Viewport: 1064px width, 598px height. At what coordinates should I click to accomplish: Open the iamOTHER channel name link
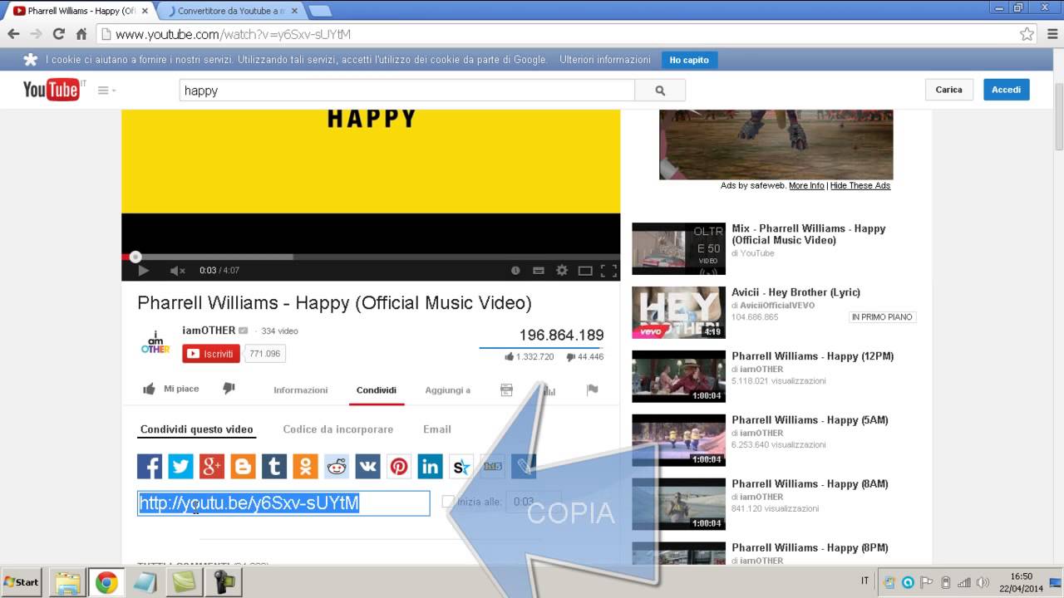point(209,331)
